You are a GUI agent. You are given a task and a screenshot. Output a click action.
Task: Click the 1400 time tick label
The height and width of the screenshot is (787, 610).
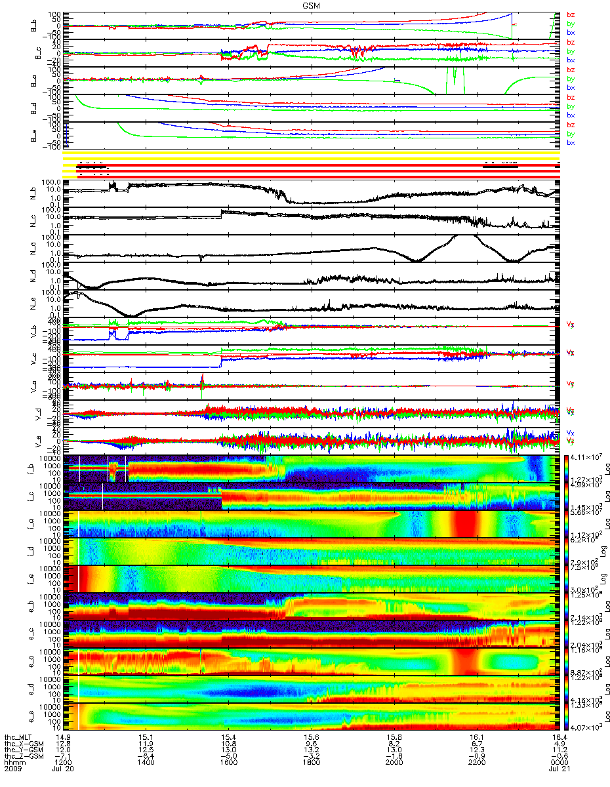(x=146, y=763)
